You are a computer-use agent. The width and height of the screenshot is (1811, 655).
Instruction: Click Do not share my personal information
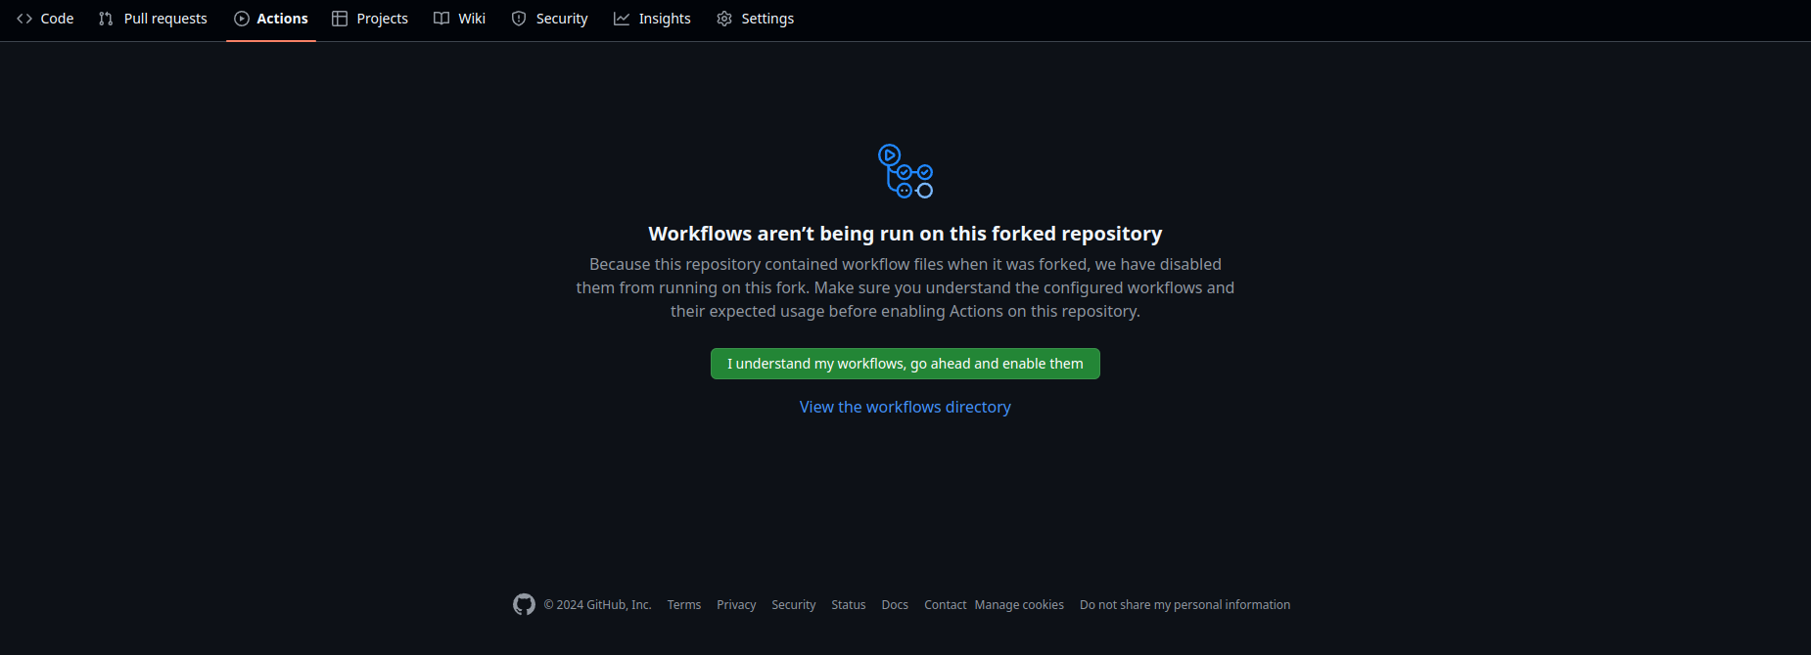coord(1185,605)
